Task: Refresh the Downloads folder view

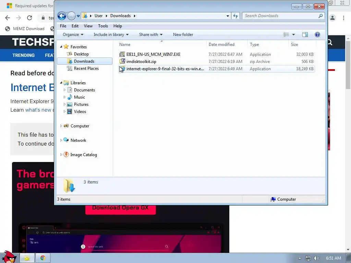Action: pyautogui.click(x=235, y=16)
